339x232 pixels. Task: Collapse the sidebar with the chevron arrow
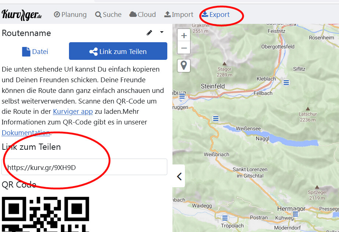point(179,176)
